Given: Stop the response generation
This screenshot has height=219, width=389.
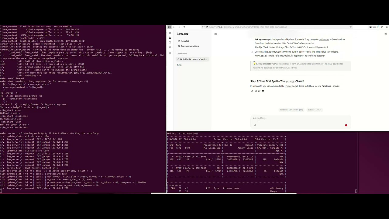Looking at the screenshot, I should coord(346,125).
